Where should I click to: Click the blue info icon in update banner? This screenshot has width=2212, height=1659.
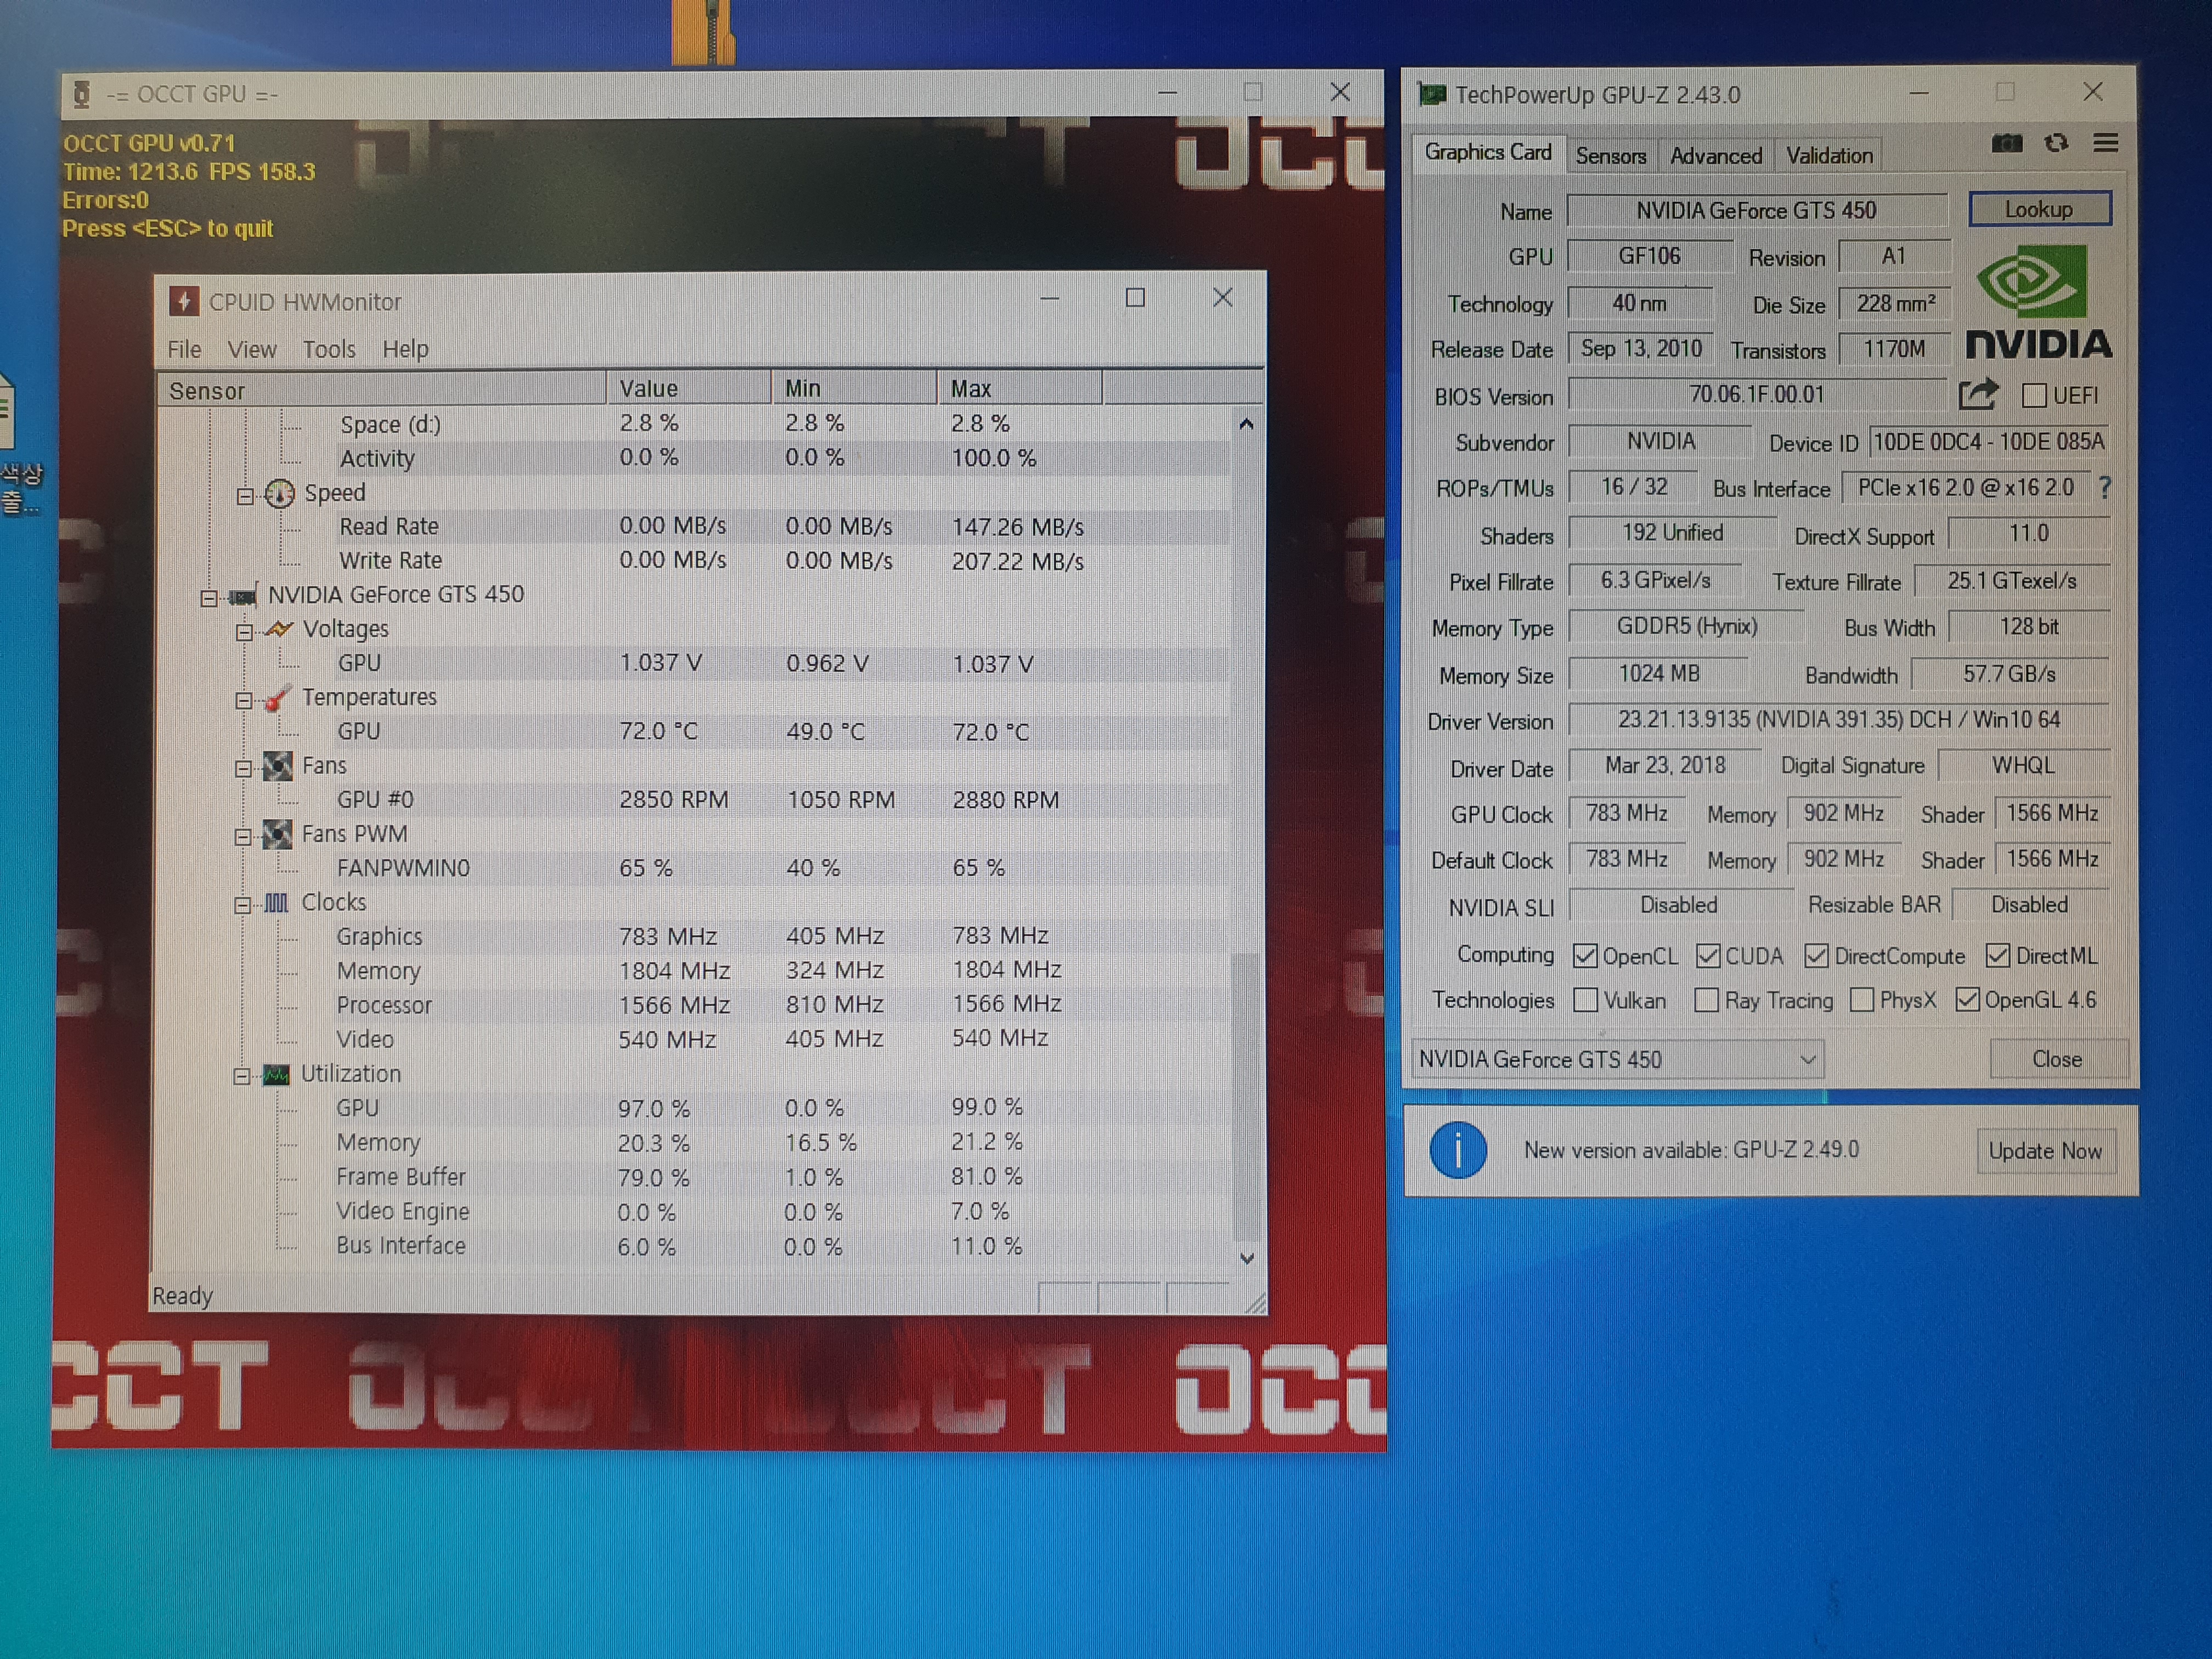pyautogui.click(x=1457, y=1150)
